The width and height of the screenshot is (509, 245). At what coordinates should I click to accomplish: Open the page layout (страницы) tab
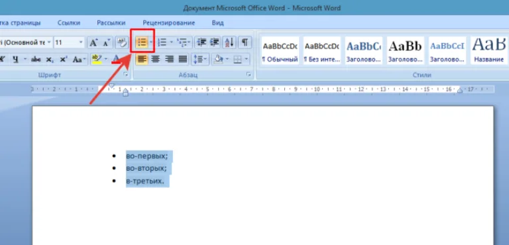[20, 23]
